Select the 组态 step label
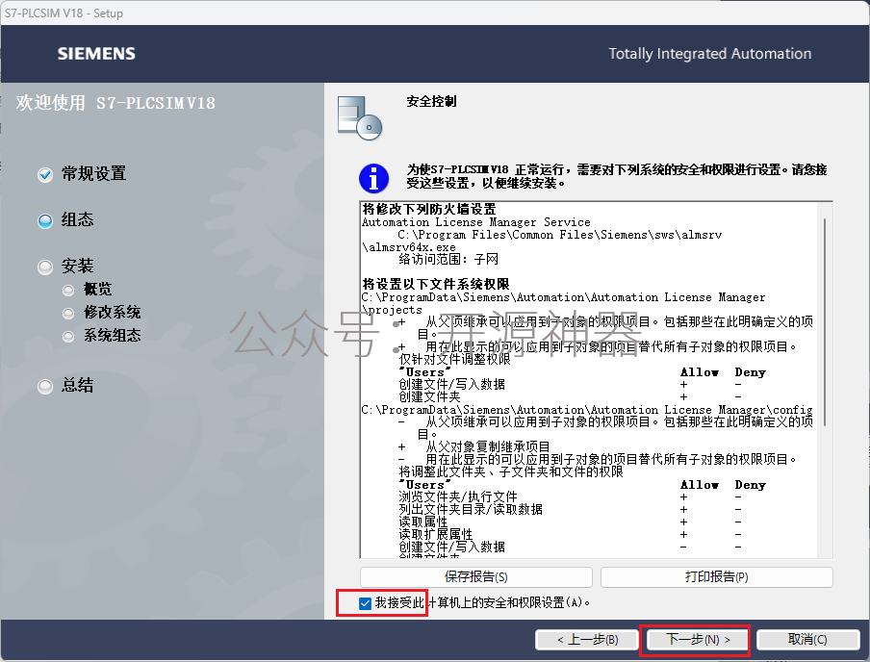 pos(77,219)
